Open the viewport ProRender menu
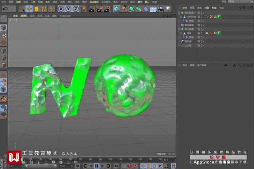The image size is (254, 169). pyautogui.click(x=65, y=16)
